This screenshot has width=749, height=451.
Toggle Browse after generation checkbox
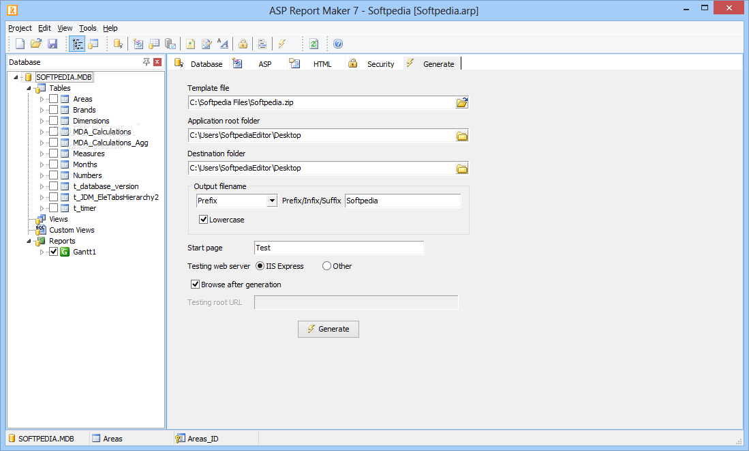(x=195, y=284)
